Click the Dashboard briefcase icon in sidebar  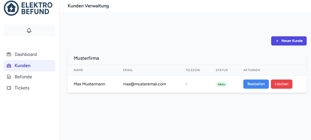click(x=9, y=54)
